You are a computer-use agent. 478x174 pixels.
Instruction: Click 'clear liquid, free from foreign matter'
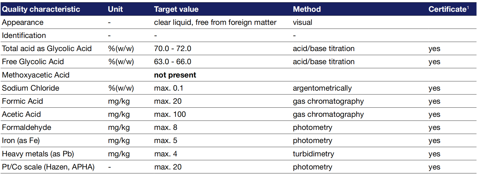[x=215, y=22]
